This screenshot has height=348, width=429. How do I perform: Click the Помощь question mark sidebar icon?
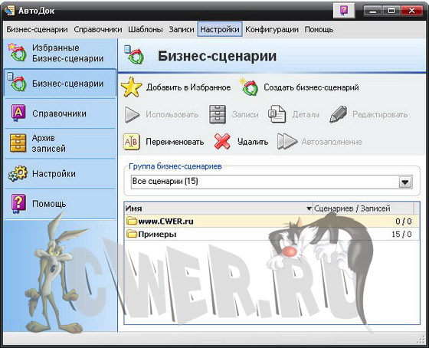click(18, 203)
